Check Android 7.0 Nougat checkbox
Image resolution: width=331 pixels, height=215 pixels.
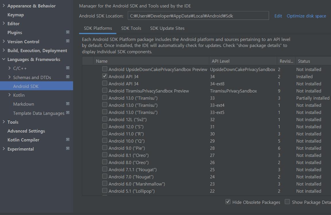[105, 176]
